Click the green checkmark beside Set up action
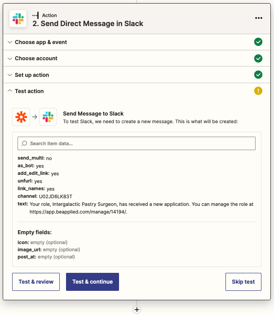 (x=258, y=75)
